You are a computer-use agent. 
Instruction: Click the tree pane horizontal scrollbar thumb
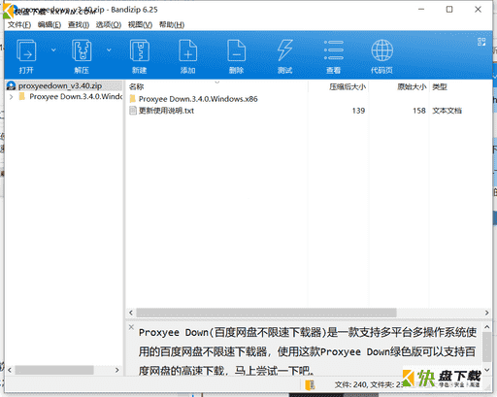(x=54, y=370)
